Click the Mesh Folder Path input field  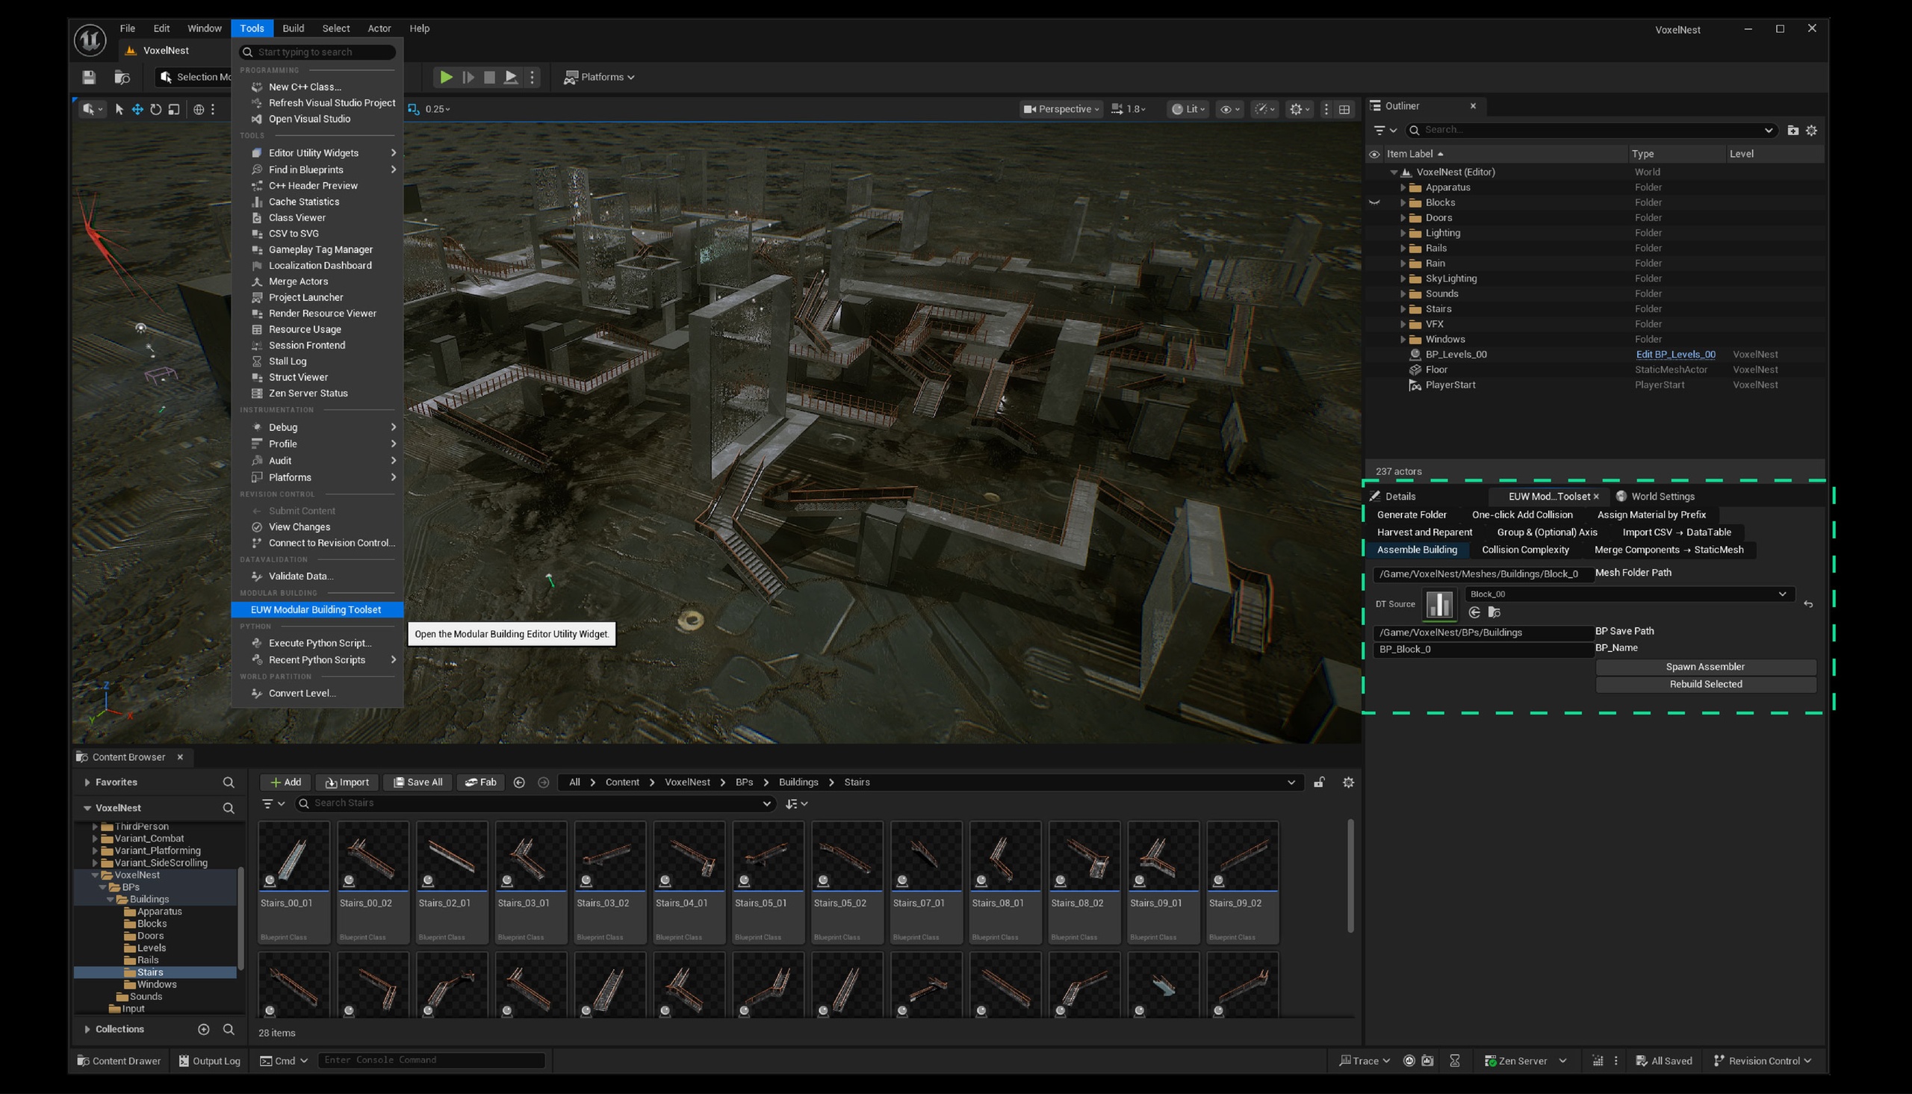click(x=1483, y=574)
